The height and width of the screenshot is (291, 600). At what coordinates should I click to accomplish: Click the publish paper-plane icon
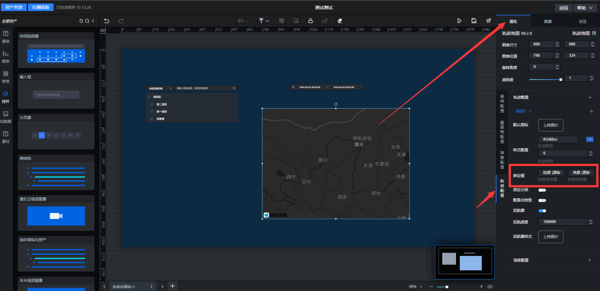488,21
